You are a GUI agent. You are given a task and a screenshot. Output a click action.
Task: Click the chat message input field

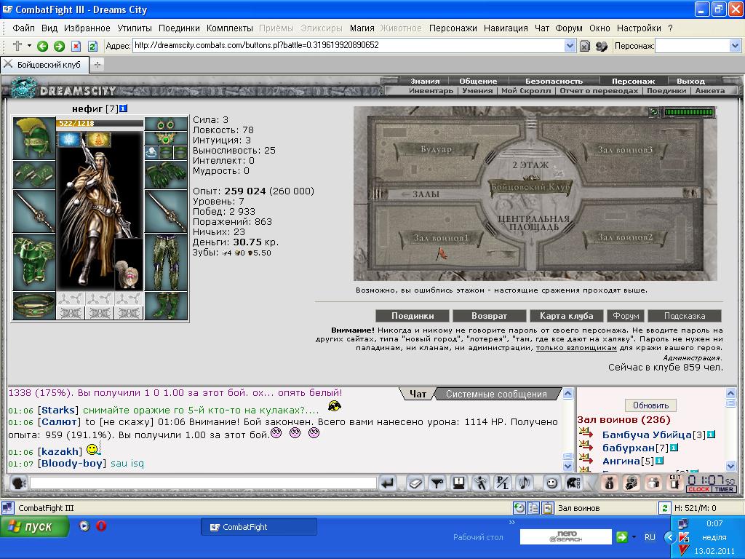coord(204,483)
